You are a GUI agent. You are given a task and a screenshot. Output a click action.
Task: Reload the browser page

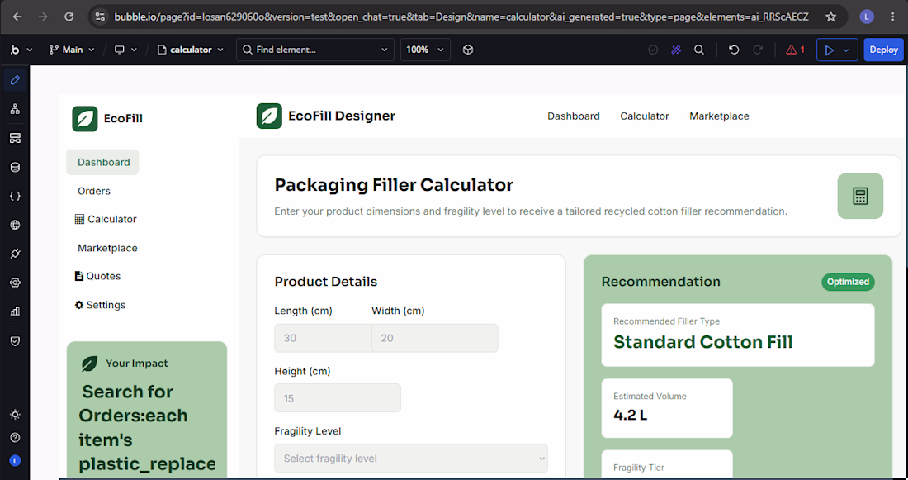click(69, 17)
